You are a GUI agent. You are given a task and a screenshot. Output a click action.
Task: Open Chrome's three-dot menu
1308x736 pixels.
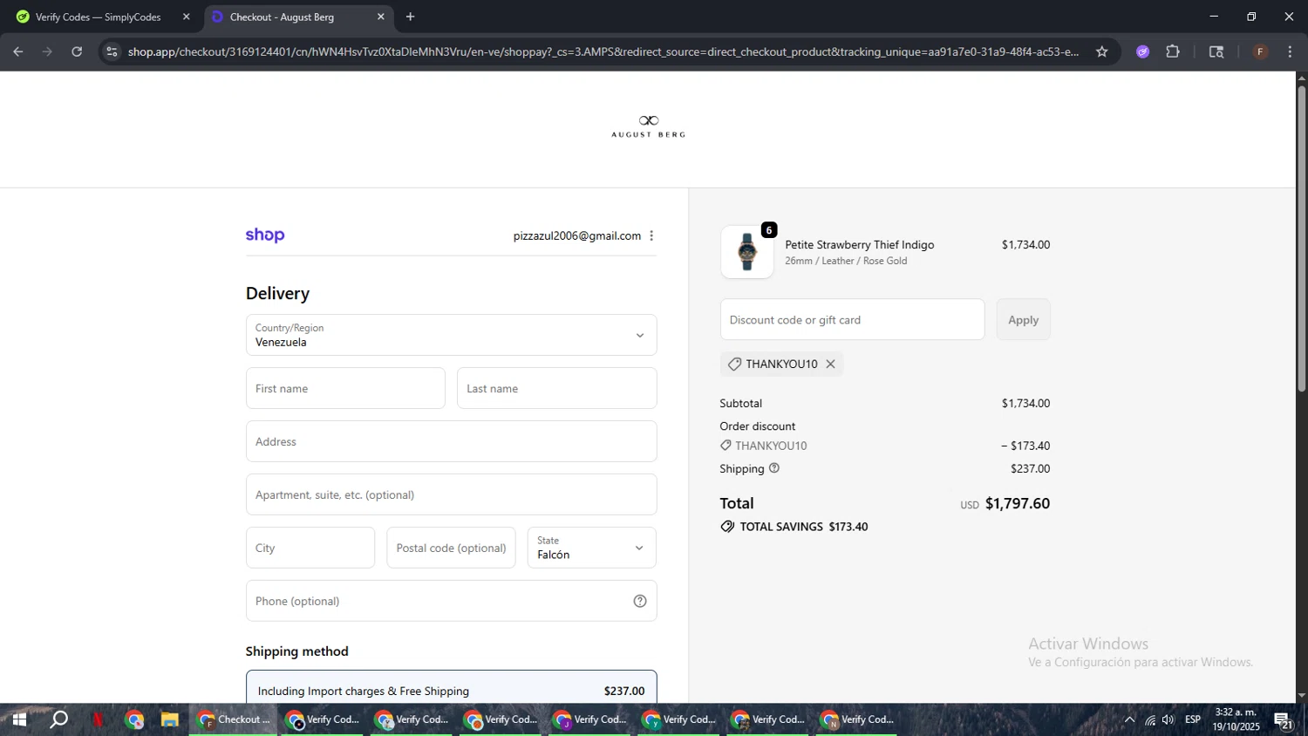[1290, 51]
